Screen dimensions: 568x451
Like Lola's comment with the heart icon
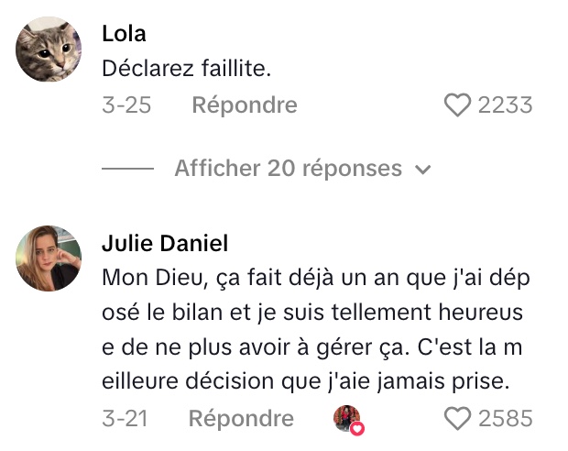pos(457,105)
